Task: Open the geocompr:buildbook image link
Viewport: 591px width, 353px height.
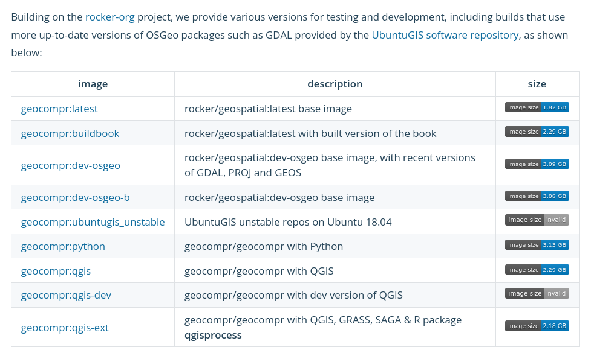Action: click(70, 133)
